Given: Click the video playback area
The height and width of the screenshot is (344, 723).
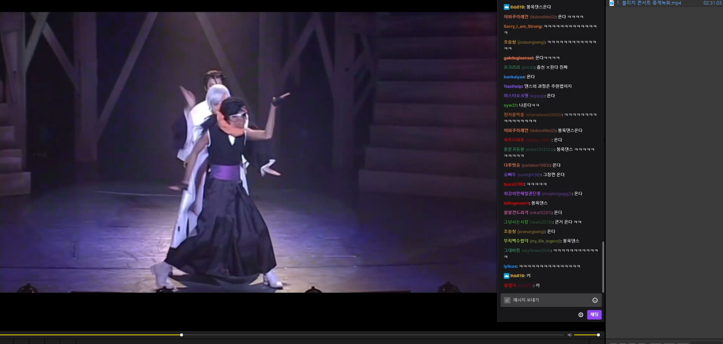Looking at the screenshot, I should (x=248, y=152).
